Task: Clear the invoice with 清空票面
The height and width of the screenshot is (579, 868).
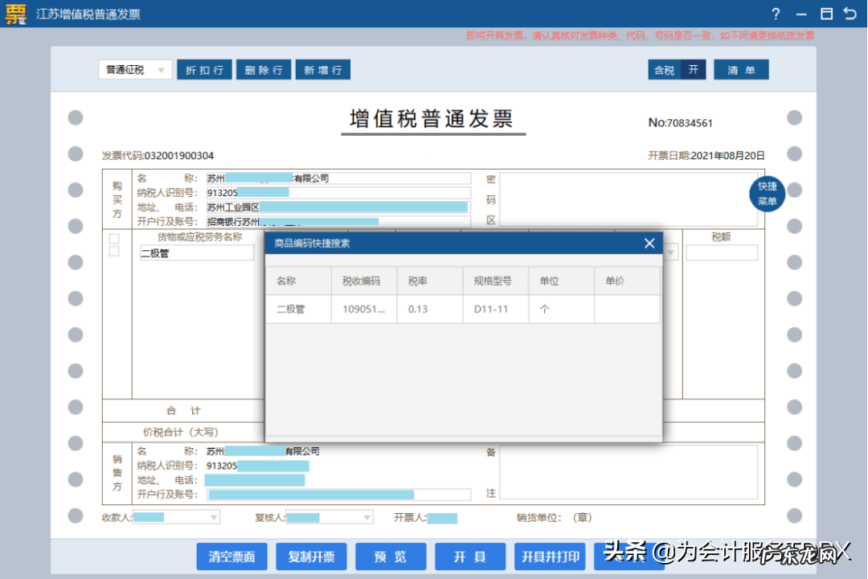Action: click(x=231, y=556)
